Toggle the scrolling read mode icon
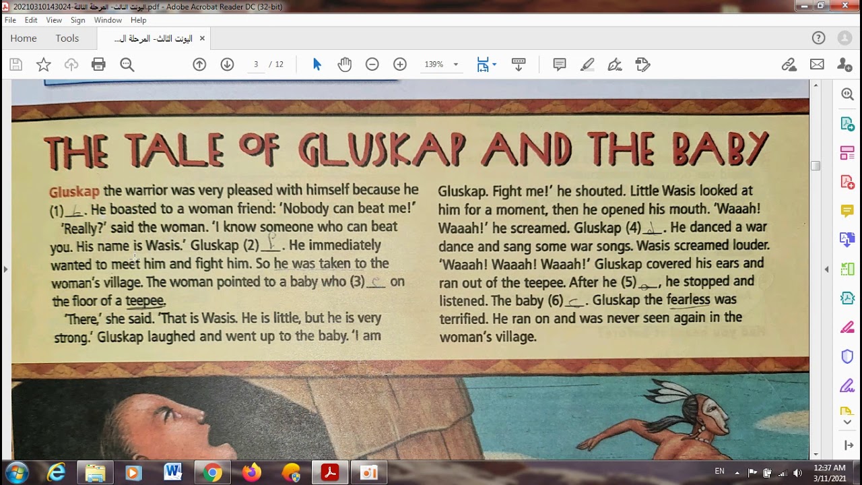 tap(519, 65)
